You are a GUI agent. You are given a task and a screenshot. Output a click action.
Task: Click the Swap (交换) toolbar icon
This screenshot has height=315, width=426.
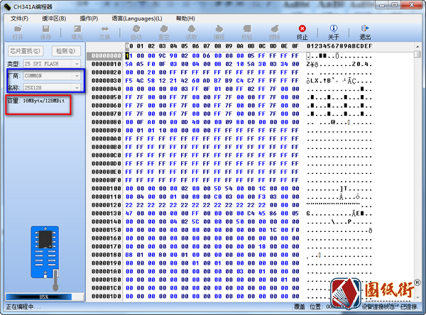tap(105, 31)
